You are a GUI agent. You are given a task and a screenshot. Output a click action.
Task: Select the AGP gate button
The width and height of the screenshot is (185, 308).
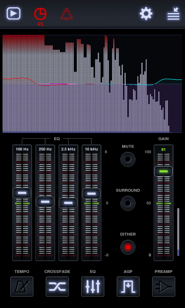[128, 286]
